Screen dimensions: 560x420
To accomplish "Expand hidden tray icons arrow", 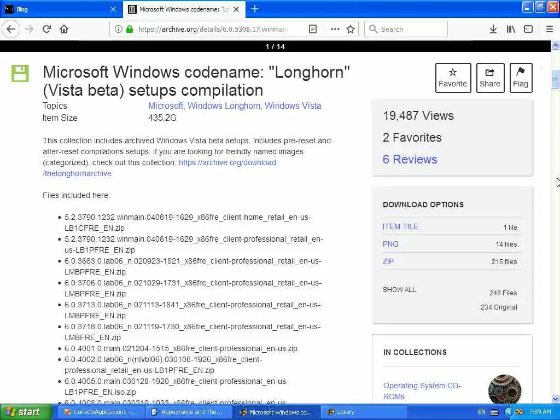I will pos(509,412).
